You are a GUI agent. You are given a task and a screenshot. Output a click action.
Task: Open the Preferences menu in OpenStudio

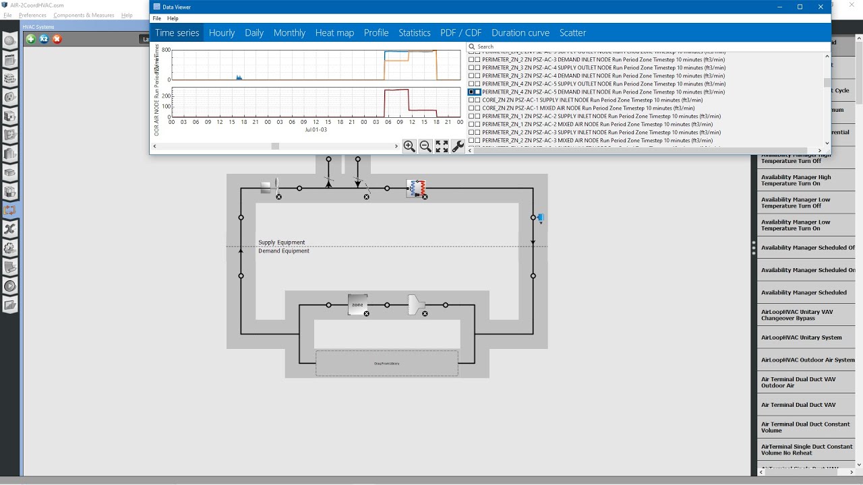[32, 15]
